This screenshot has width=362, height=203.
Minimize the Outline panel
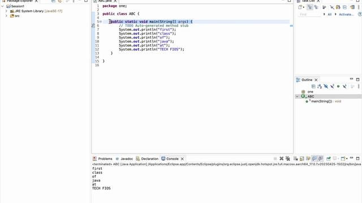point(351,79)
